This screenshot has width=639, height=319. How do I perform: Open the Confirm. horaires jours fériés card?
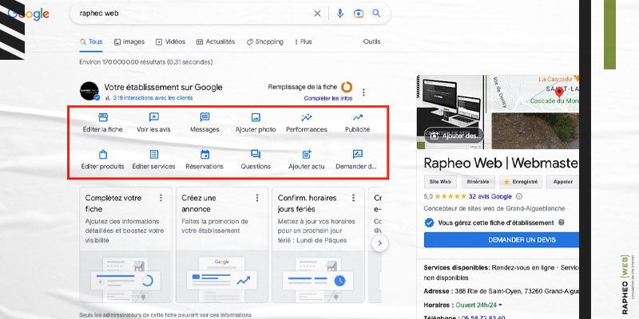318,245
